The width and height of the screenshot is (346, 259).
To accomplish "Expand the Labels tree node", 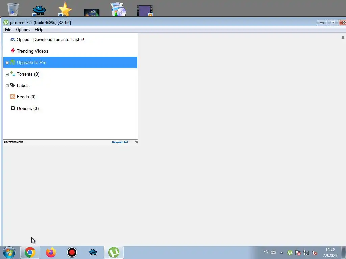I will click(x=7, y=86).
